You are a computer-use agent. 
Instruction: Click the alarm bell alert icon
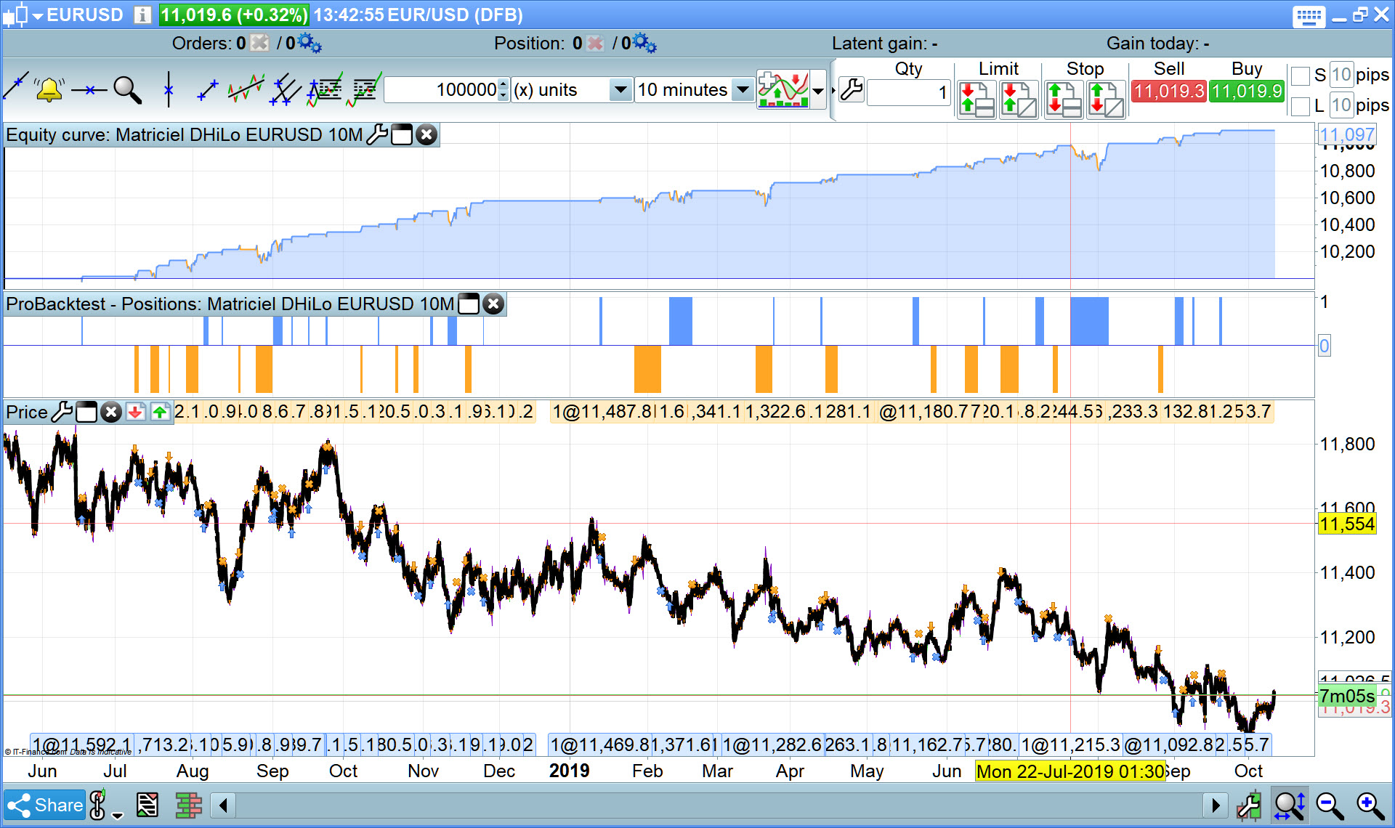coord(49,90)
